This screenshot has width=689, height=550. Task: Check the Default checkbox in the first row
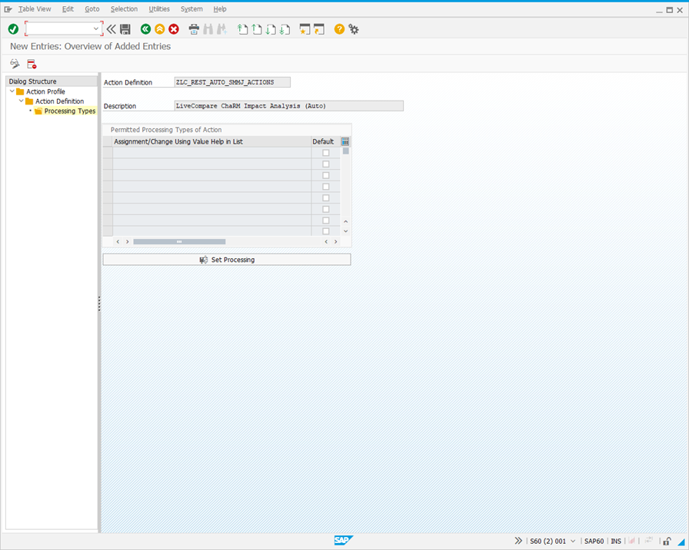[x=325, y=152]
